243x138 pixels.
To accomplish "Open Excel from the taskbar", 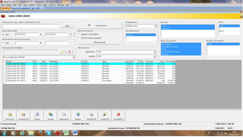I will click(x=66, y=133).
